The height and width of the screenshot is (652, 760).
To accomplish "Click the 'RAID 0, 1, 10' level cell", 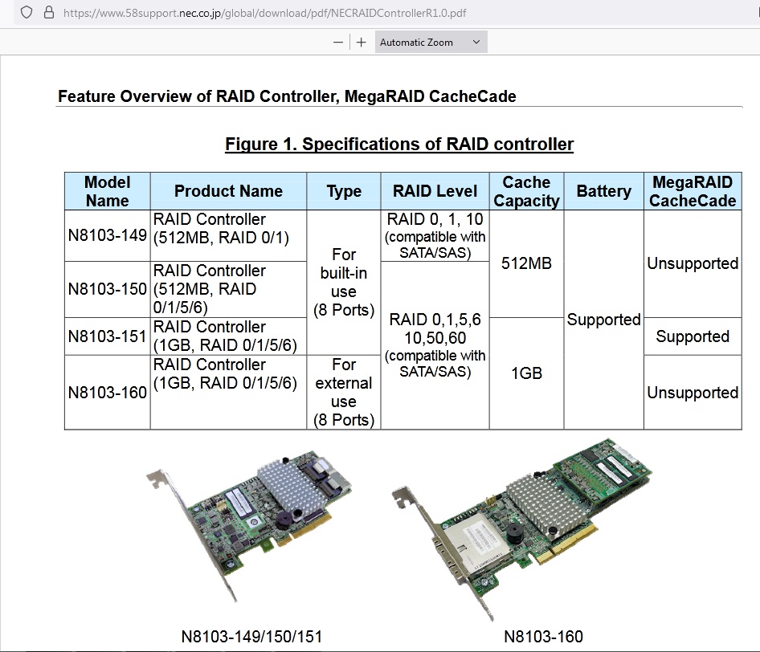I will coord(435,236).
